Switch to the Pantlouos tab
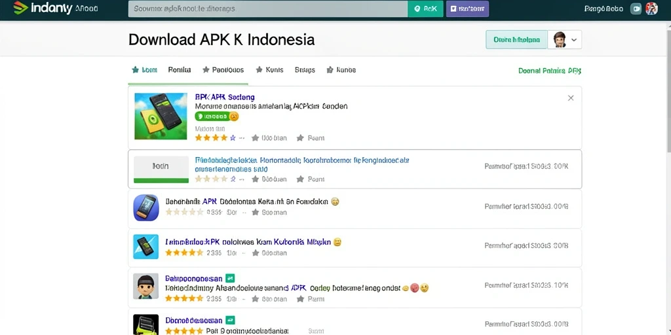 coord(223,69)
